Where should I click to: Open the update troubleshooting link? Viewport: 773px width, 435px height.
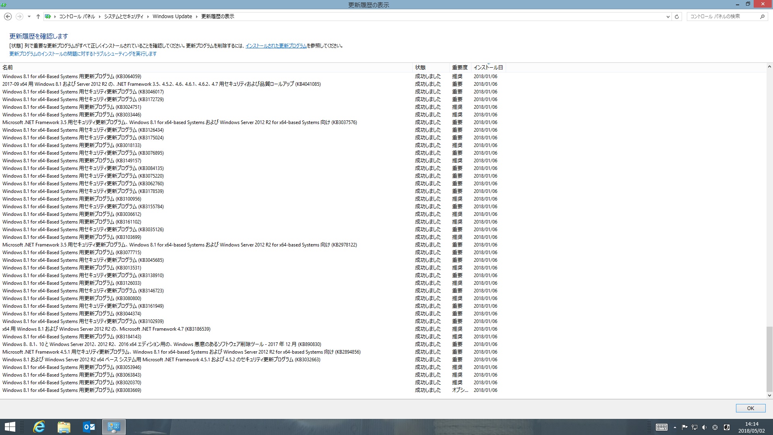[x=83, y=54]
